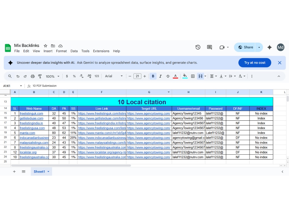
Task: Increase decimal places
Action: [89, 76]
